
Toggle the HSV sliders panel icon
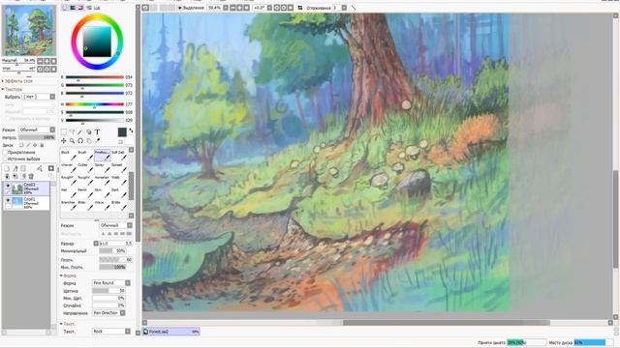pyautogui.click(x=80, y=8)
